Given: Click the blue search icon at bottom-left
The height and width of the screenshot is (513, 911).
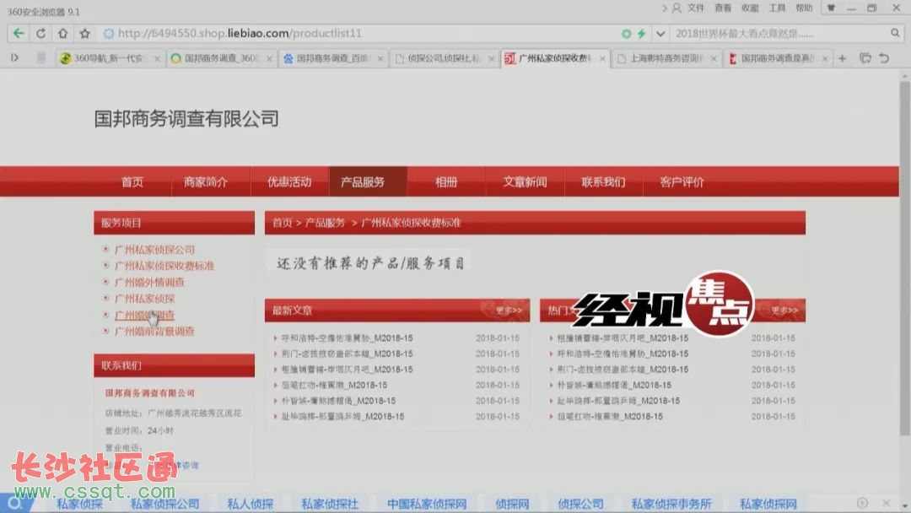Looking at the screenshot, I should (x=14, y=503).
